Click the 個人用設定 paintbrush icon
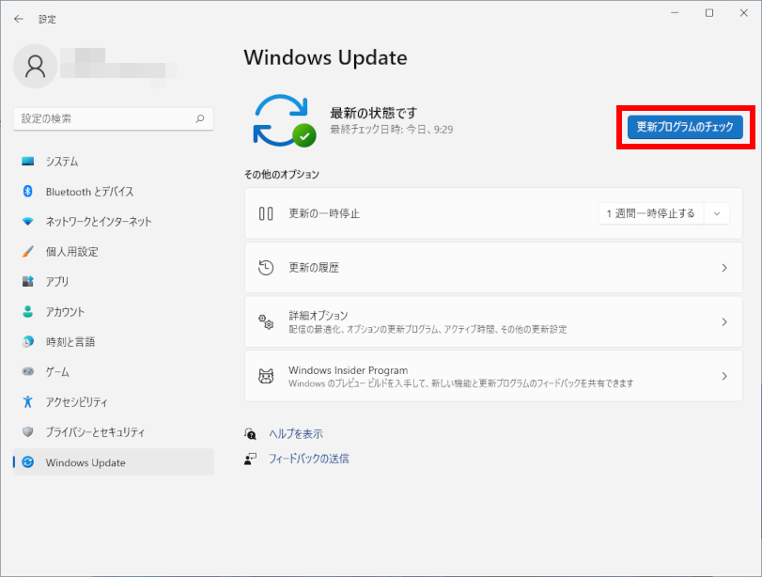 [x=27, y=252]
